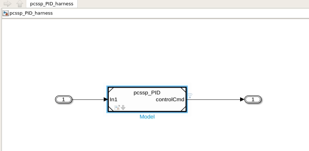This screenshot has height=151, width=309.
Task: Switch to the pcssp_PID_harness tab
Action: point(52,4)
